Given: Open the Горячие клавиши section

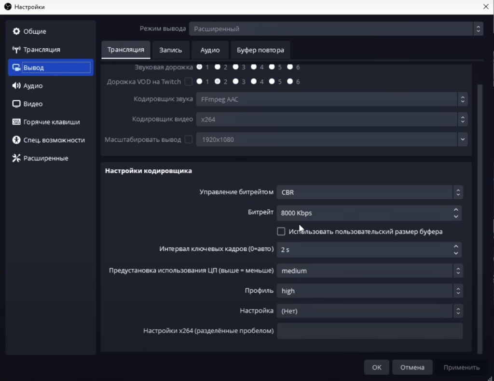Looking at the screenshot, I should point(51,122).
